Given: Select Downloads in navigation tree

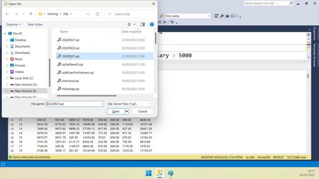Looking at the screenshot, I should point(22,53).
